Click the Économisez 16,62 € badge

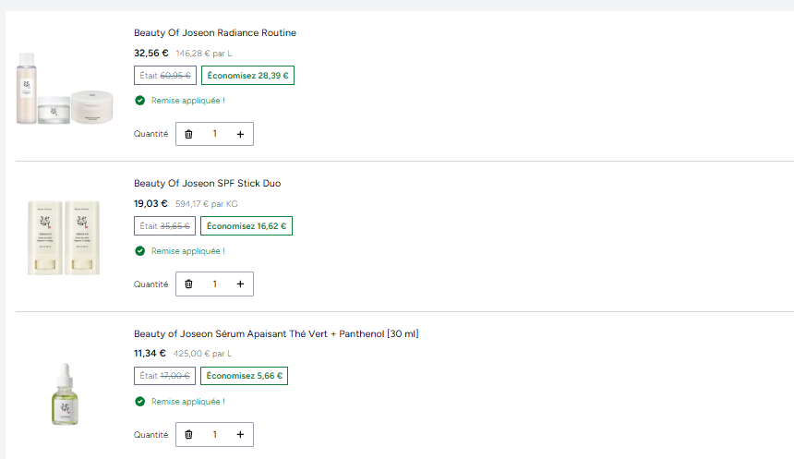pyautogui.click(x=247, y=226)
